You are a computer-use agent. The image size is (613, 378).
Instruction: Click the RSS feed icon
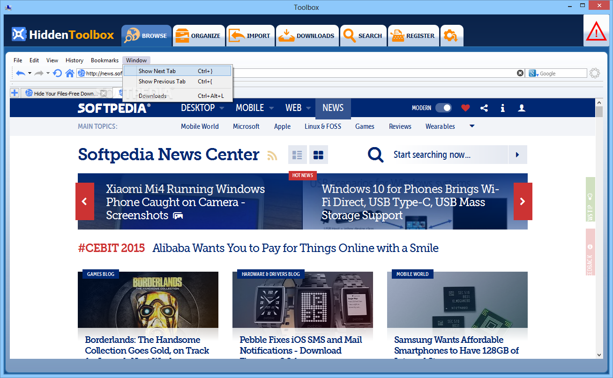tap(272, 156)
